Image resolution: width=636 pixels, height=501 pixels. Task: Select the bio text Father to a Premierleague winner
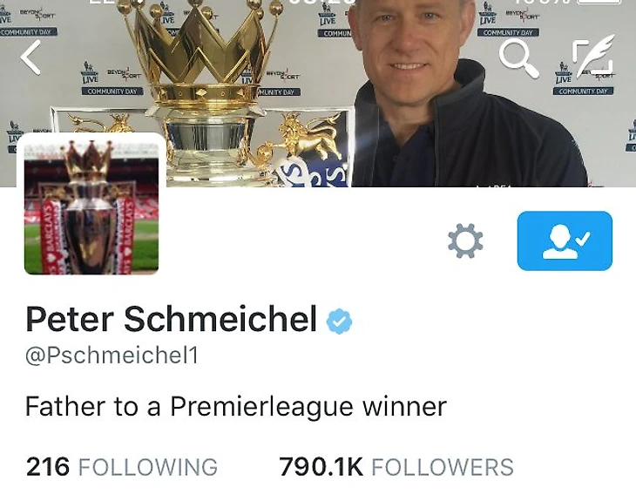coord(236,407)
